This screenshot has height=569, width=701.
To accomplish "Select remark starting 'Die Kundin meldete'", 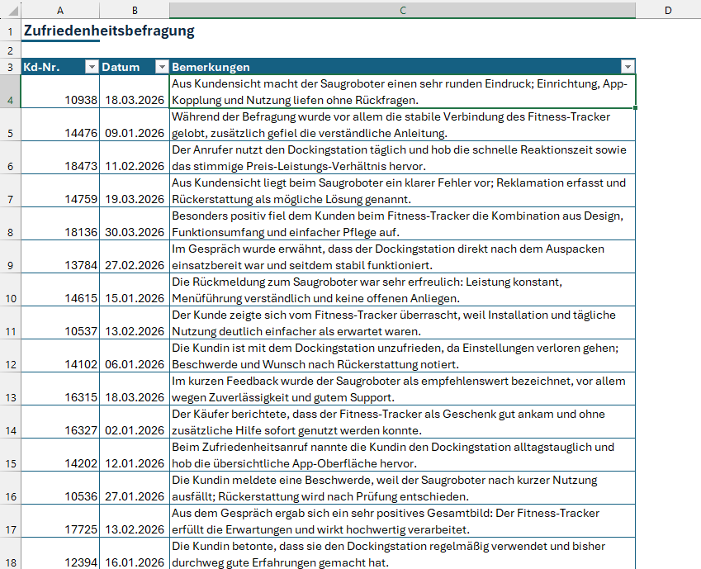I will (402, 488).
